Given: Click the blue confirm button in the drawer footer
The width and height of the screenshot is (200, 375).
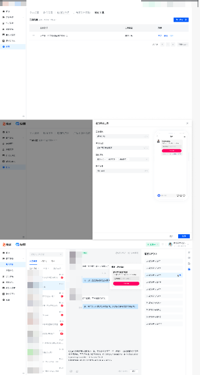Looking at the screenshot, I should 184,236.
